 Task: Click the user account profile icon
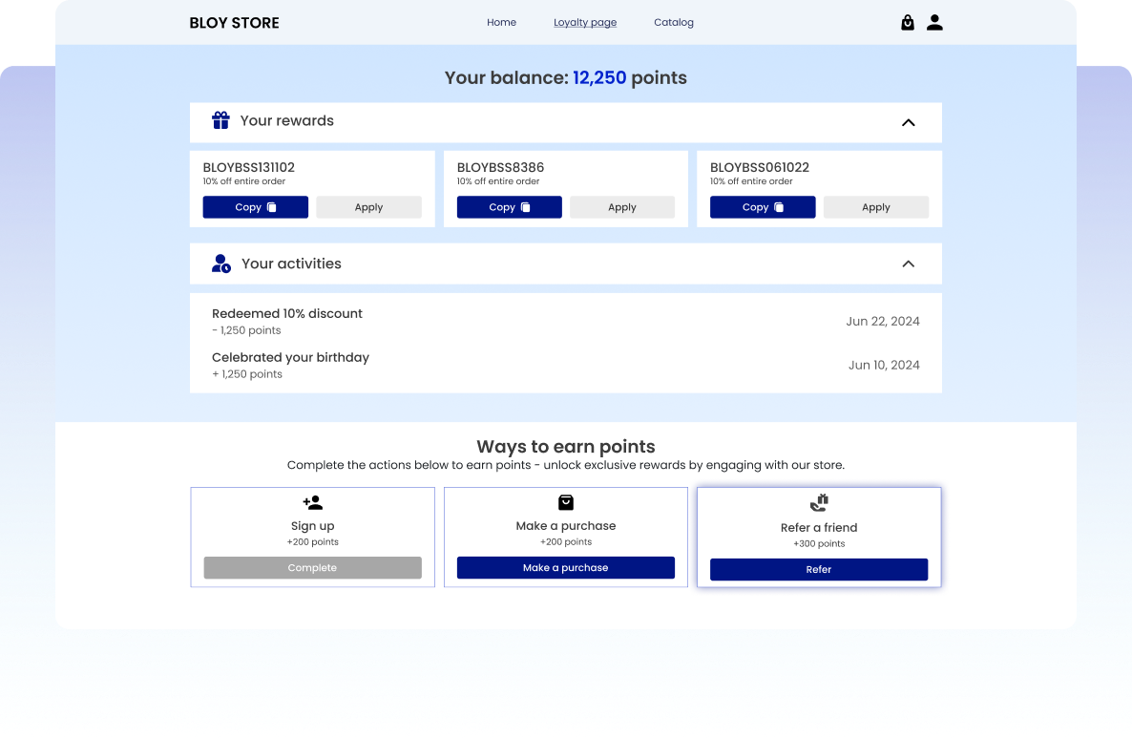pyautogui.click(x=934, y=23)
